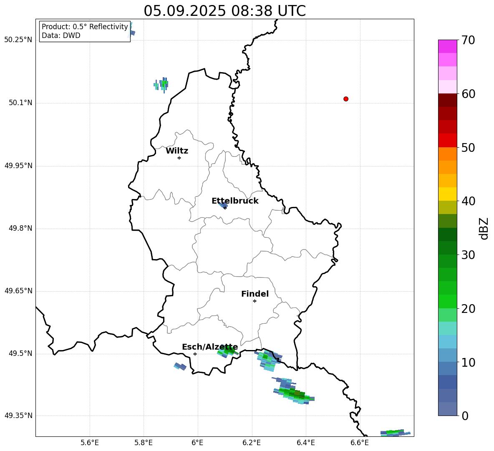Image resolution: width=494 pixels, height=451 pixels.
Task: Click the Data: DWD text
Action: tap(61, 35)
